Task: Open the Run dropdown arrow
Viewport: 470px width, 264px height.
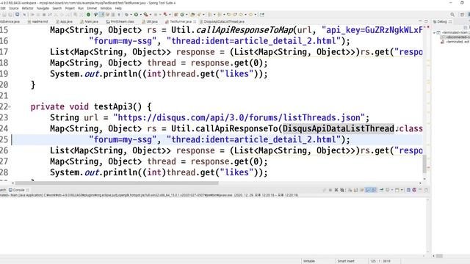Action: point(140,15)
